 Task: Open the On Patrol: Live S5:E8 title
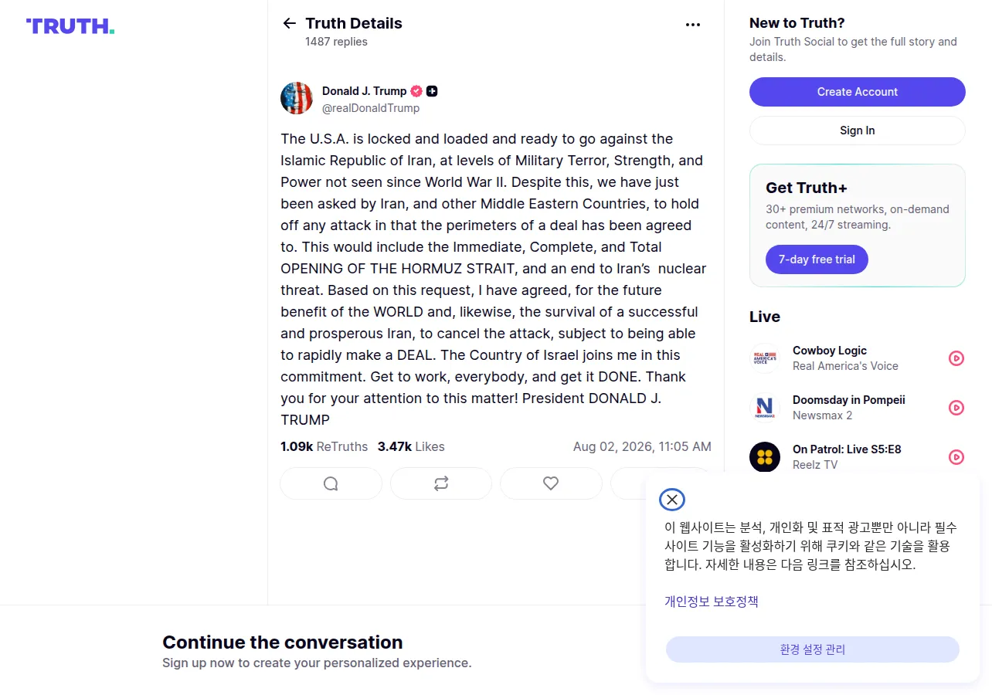847,449
